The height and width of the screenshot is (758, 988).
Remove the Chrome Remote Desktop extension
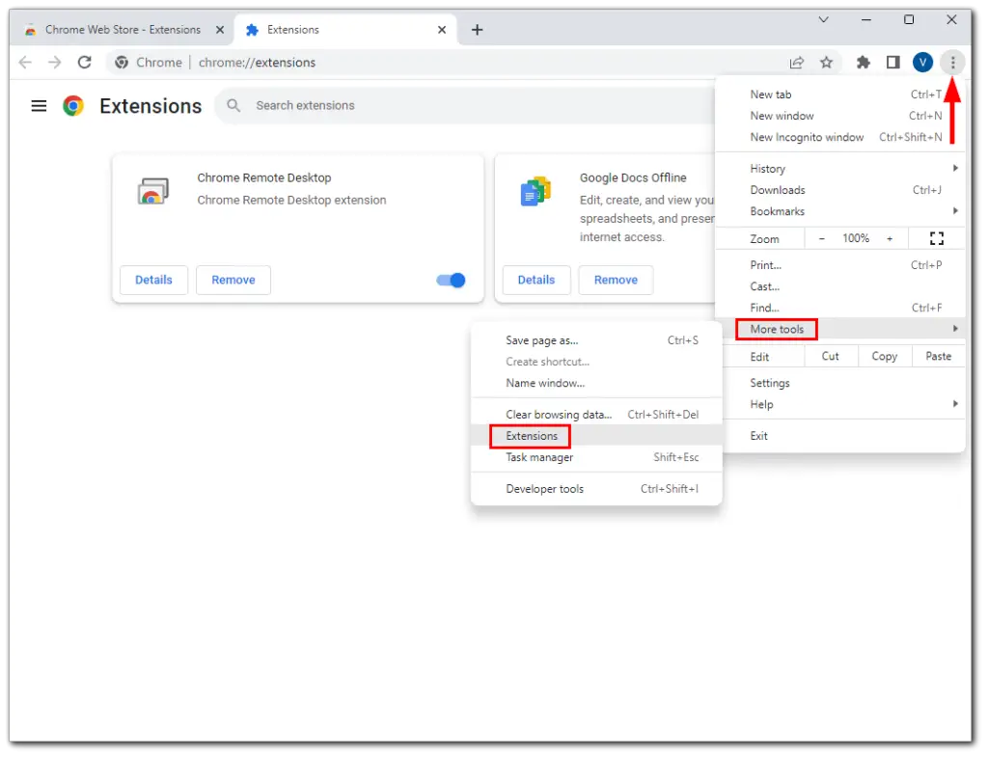233,280
